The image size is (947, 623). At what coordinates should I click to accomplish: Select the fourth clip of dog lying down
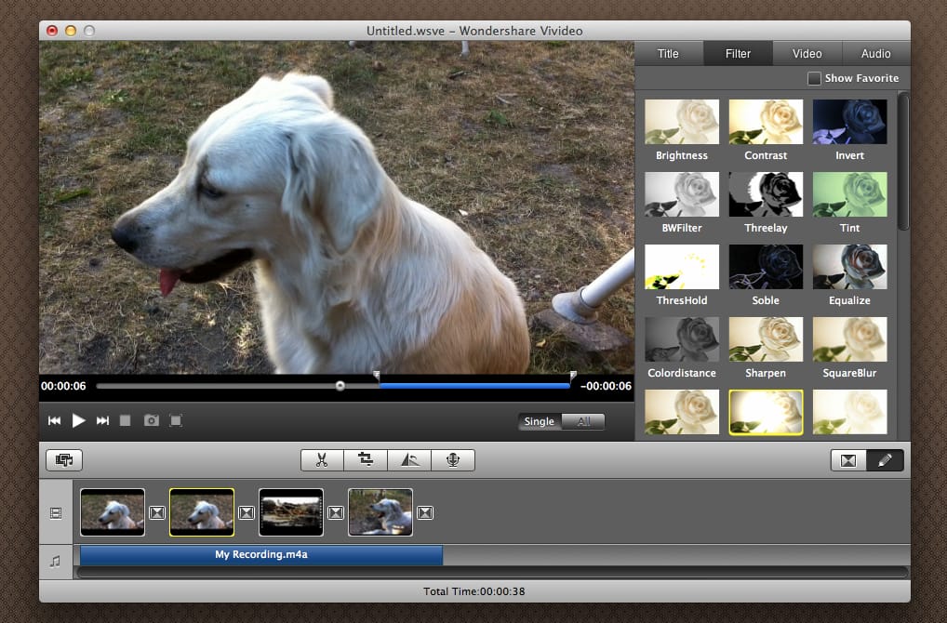pos(380,512)
